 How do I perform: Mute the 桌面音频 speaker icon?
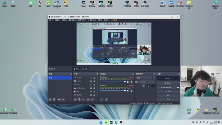click(x=128, y=90)
